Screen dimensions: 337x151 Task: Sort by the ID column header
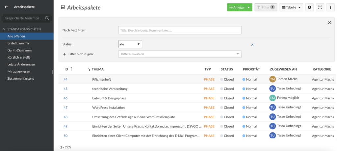click(x=66, y=69)
